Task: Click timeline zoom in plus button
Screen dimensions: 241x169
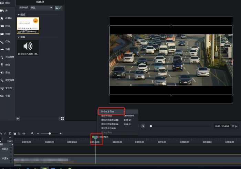Action: (x=61, y=133)
